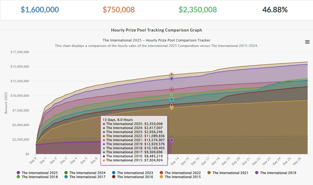The image size is (313, 185).
Task: Click the $7,500,000 y-axis label
Action: (x=20, y=110)
